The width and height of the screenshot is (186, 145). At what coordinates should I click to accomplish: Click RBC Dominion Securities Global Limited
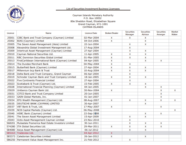[40, 58]
